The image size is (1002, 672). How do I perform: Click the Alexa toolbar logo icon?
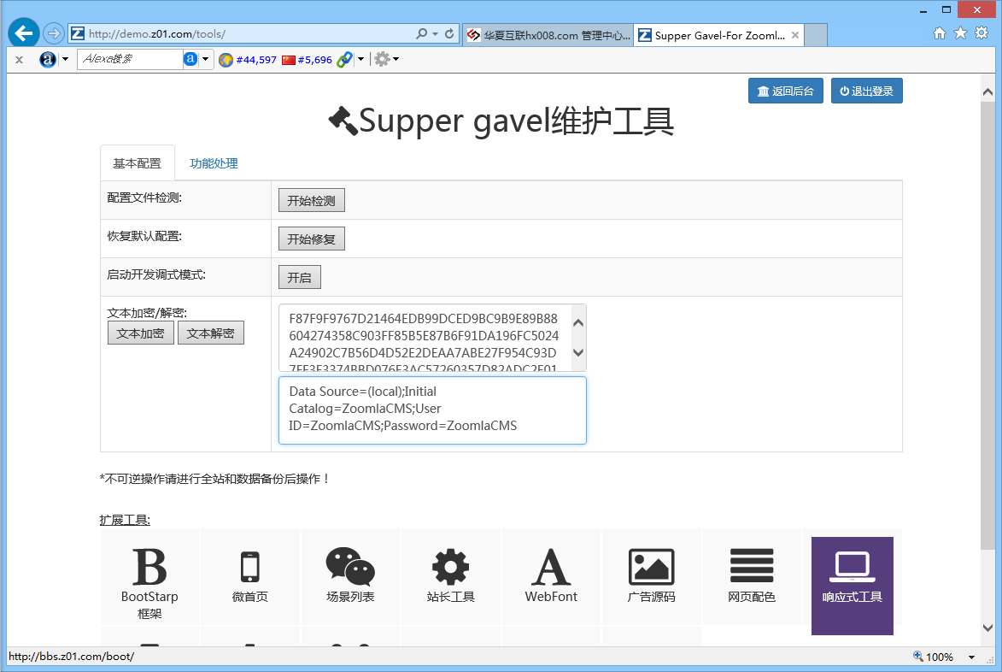[x=48, y=60]
